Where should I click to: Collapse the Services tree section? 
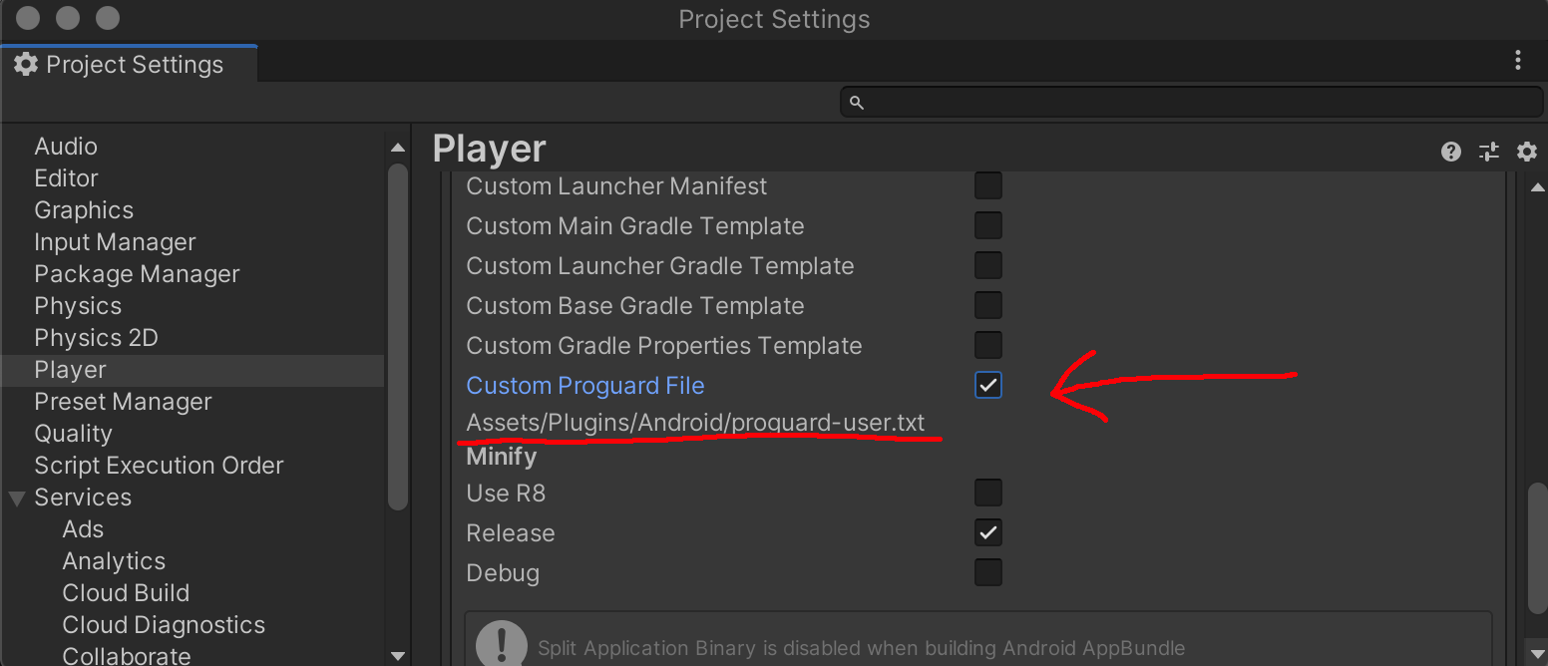(17, 498)
